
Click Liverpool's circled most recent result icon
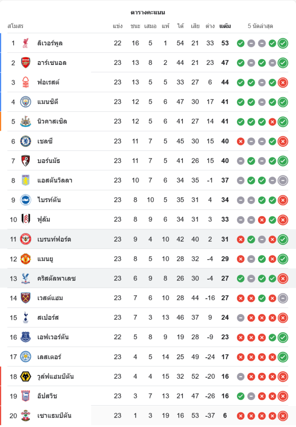(283, 43)
